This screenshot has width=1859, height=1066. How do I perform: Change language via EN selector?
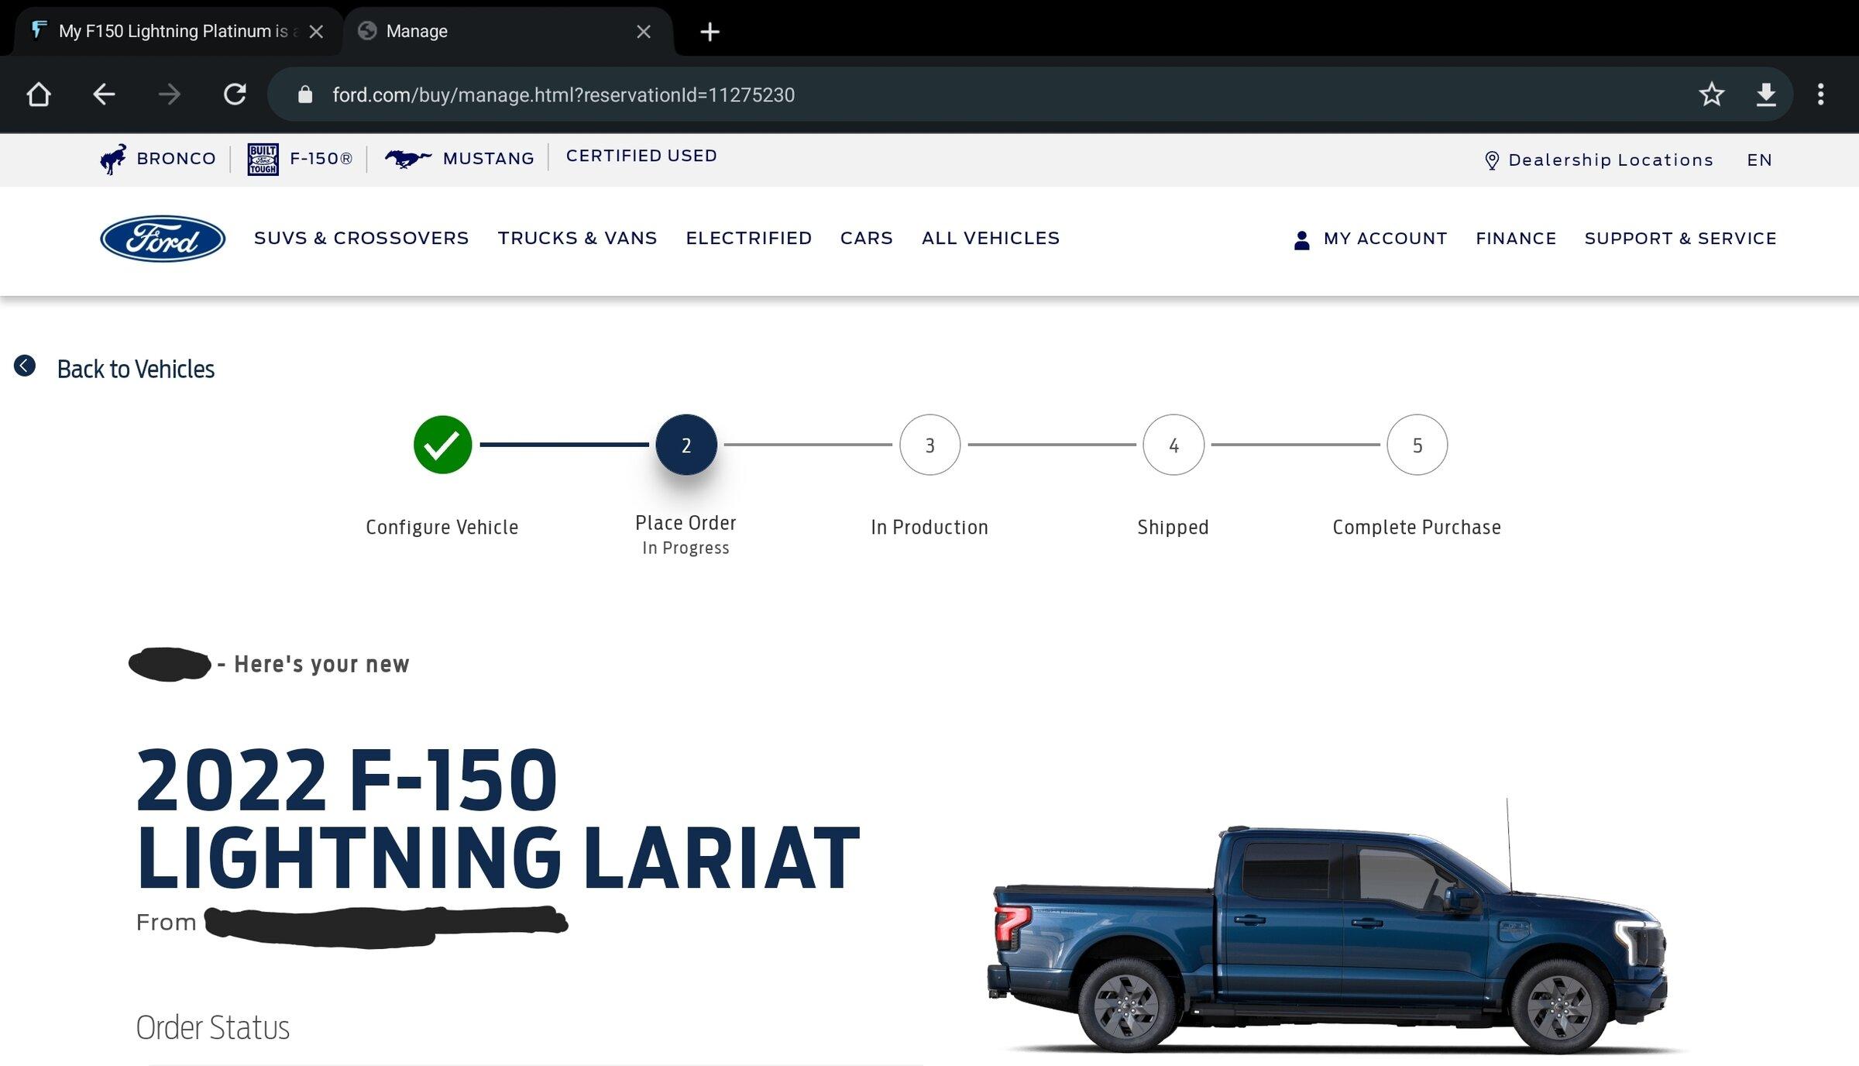1759,160
